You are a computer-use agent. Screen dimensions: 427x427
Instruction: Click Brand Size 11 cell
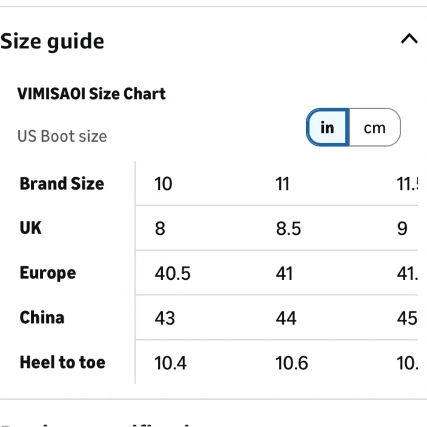(283, 184)
